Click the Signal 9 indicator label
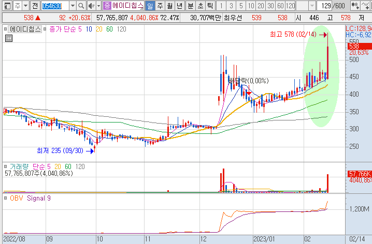The height and width of the screenshot is (244, 372). (39, 198)
